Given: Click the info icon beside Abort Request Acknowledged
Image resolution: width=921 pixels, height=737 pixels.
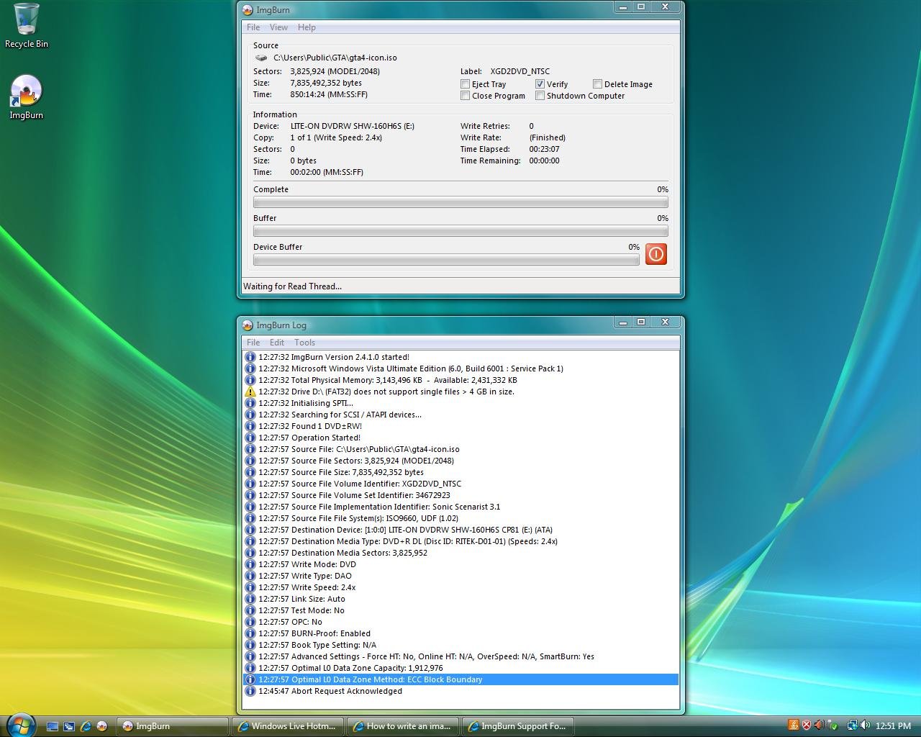Looking at the screenshot, I should [x=250, y=691].
